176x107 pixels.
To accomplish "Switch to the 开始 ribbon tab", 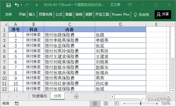I will point(22,14).
